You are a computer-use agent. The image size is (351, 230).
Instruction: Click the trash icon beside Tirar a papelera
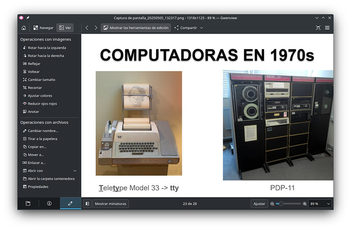24,139
